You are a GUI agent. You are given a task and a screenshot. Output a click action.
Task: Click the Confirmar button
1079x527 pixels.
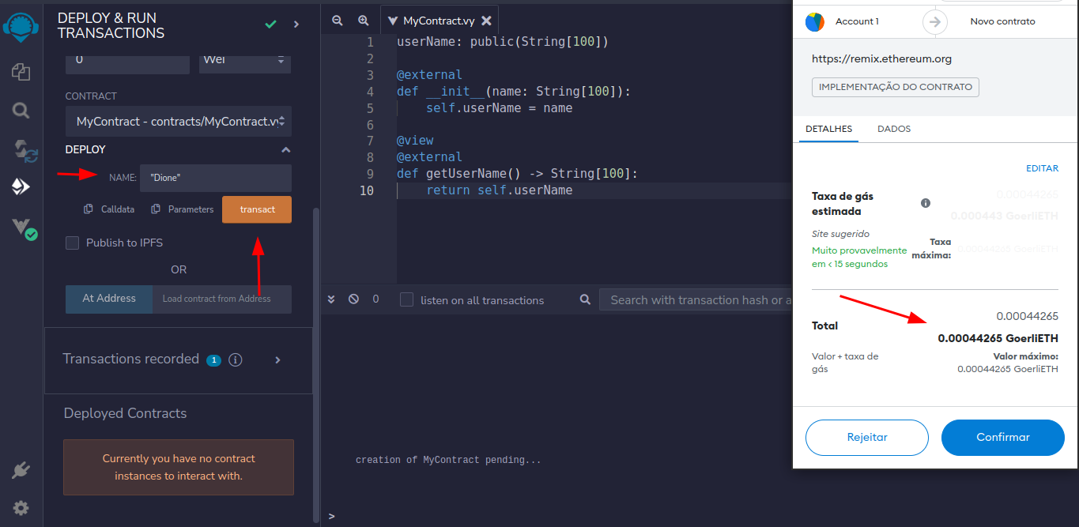tap(1002, 437)
